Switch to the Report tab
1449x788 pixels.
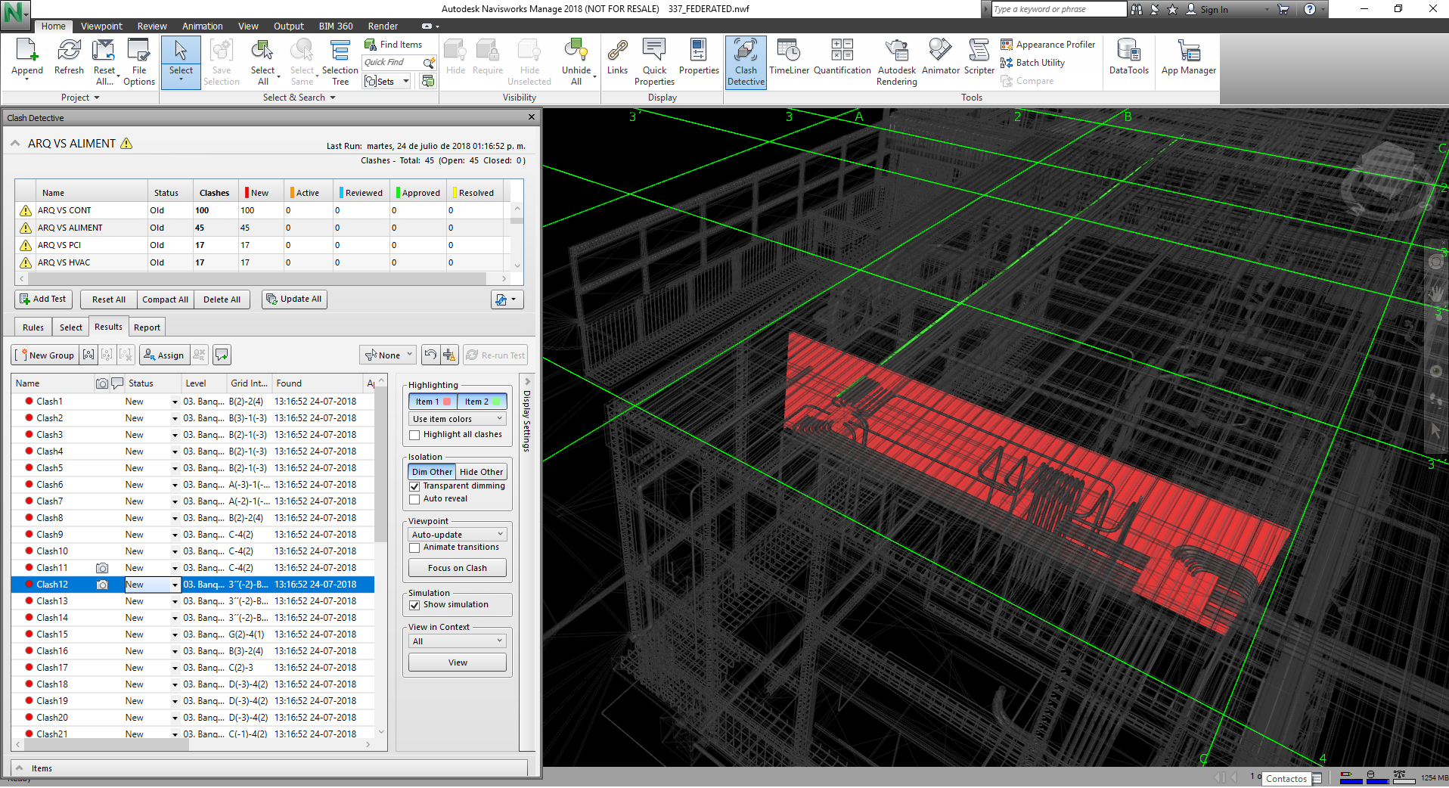coord(147,327)
